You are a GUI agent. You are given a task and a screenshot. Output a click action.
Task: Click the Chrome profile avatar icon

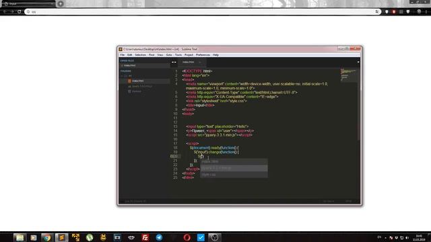419,11
